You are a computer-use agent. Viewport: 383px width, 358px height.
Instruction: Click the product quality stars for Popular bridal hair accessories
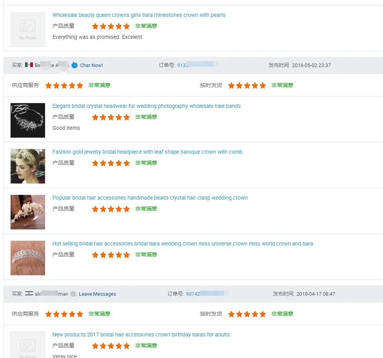[x=111, y=209]
